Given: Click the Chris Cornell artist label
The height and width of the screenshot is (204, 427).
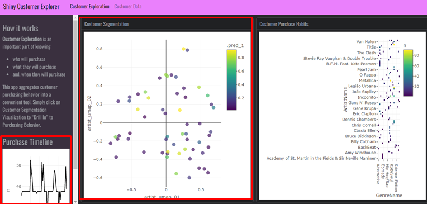Looking at the screenshot, I should (x=363, y=125).
